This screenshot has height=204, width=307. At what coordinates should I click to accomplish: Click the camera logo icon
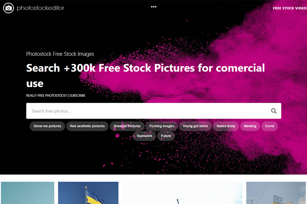(x=8, y=8)
